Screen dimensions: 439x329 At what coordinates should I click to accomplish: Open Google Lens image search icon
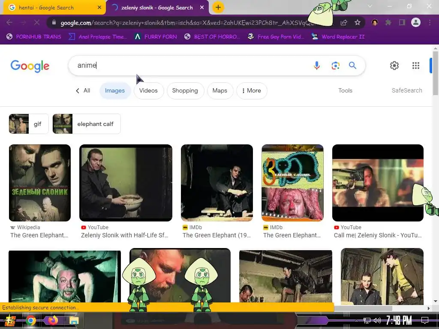point(335,66)
